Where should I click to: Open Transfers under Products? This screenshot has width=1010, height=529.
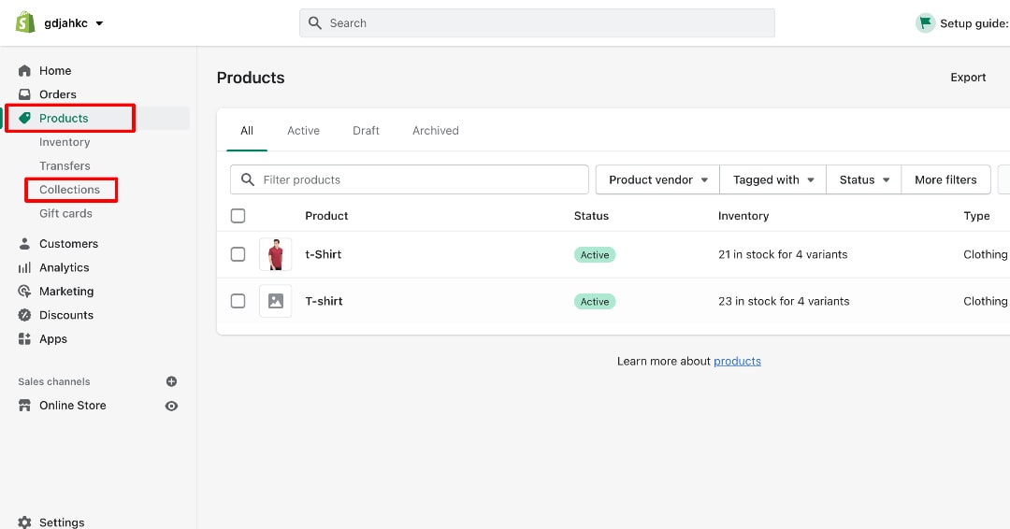[65, 166]
